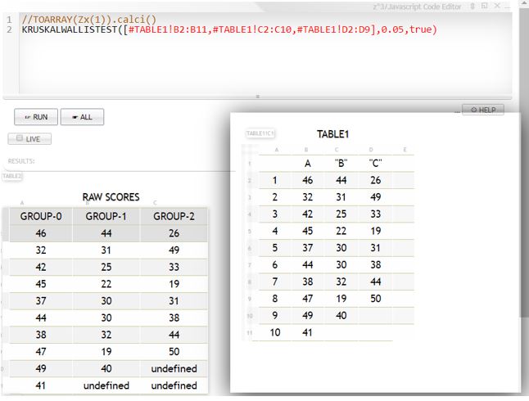Image resolution: width=529 pixels, height=401 pixels.
Task: Click the TABLE2 label tag
Action: (12, 176)
